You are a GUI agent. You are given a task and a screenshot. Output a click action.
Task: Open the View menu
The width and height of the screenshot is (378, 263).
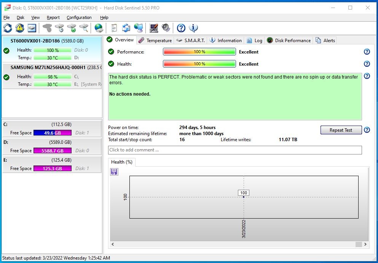coord(35,17)
